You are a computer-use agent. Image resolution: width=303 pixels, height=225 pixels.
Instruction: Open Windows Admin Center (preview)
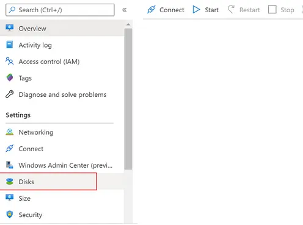pyautogui.click(x=62, y=165)
